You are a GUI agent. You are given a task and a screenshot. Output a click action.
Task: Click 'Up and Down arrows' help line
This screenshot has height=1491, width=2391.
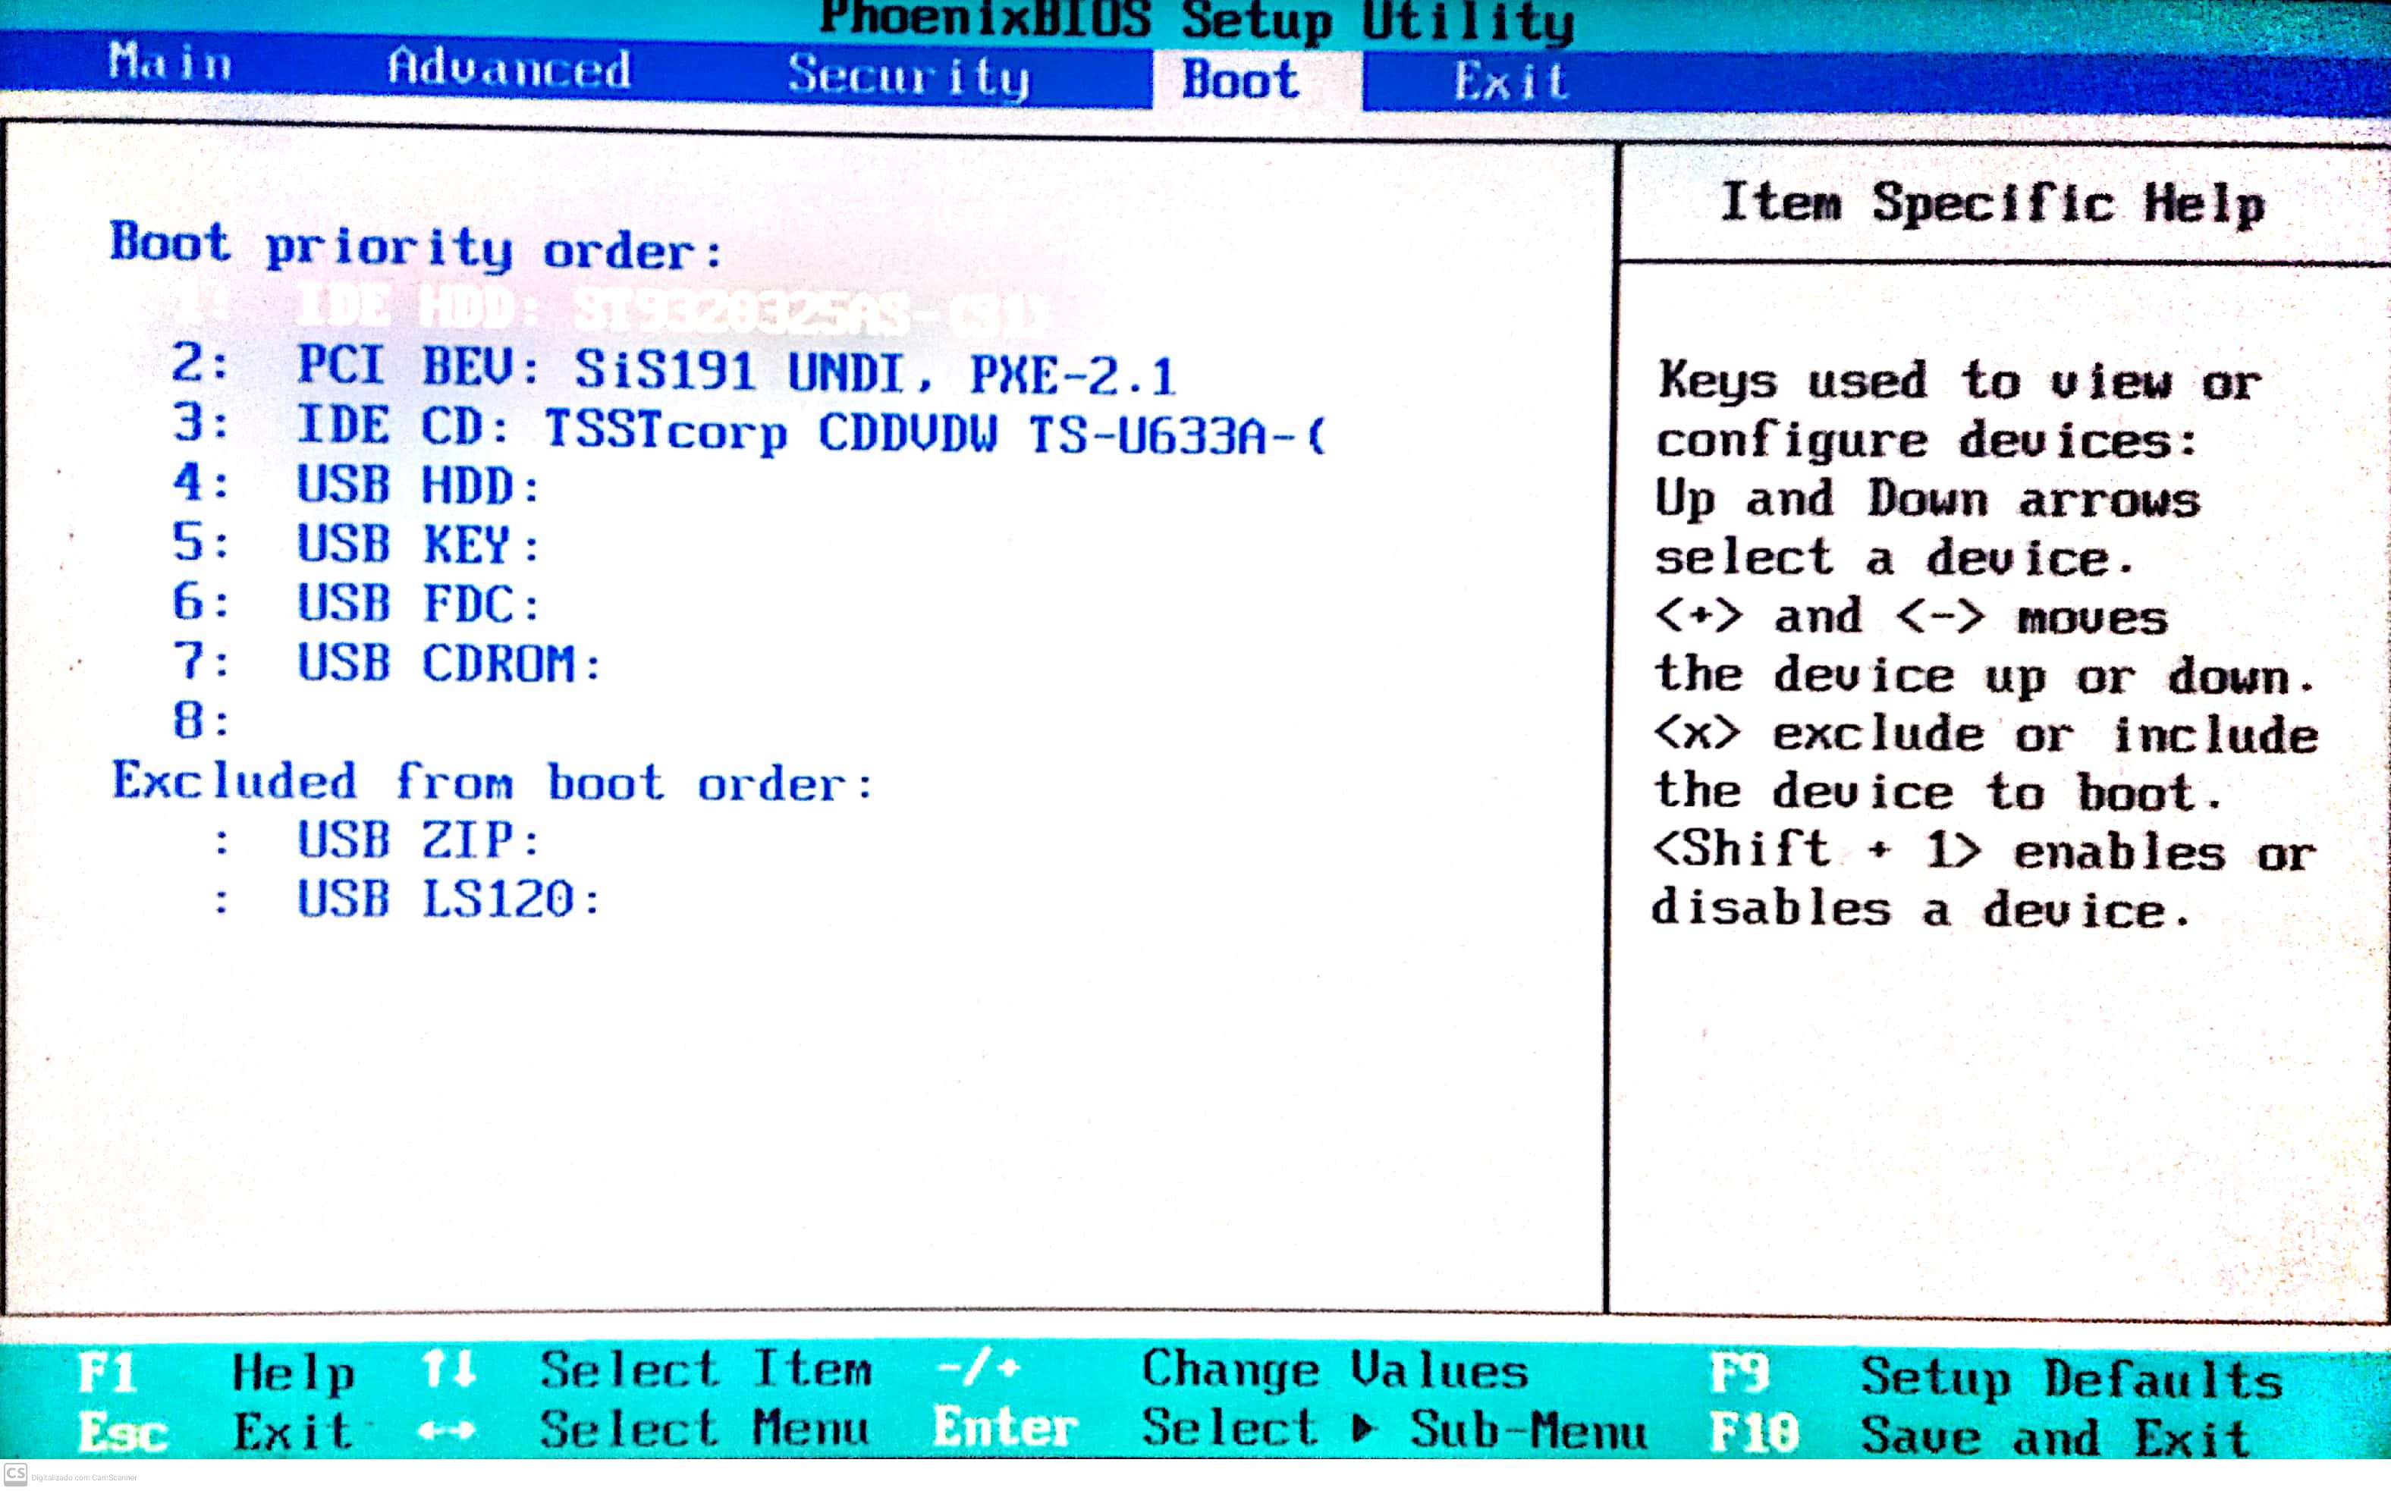tap(1928, 499)
